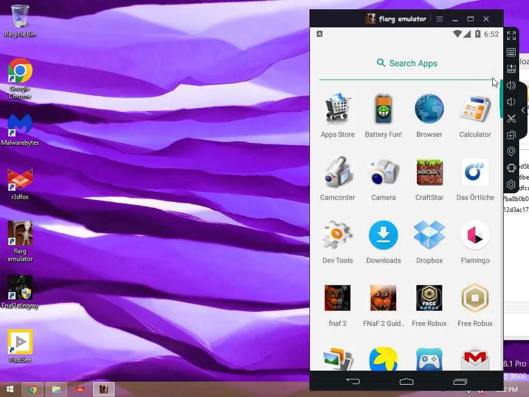This screenshot has width=529, height=397.
Task: Open the Calculator app
Action: point(475,115)
